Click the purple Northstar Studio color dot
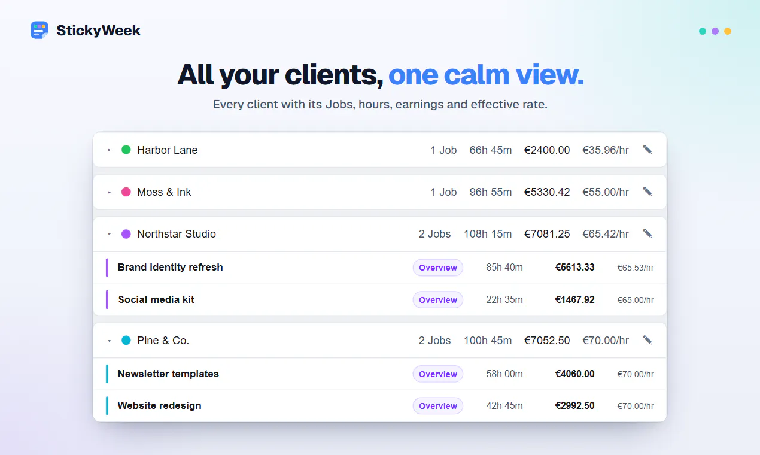This screenshot has width=760, height=455. coord(126,233)
